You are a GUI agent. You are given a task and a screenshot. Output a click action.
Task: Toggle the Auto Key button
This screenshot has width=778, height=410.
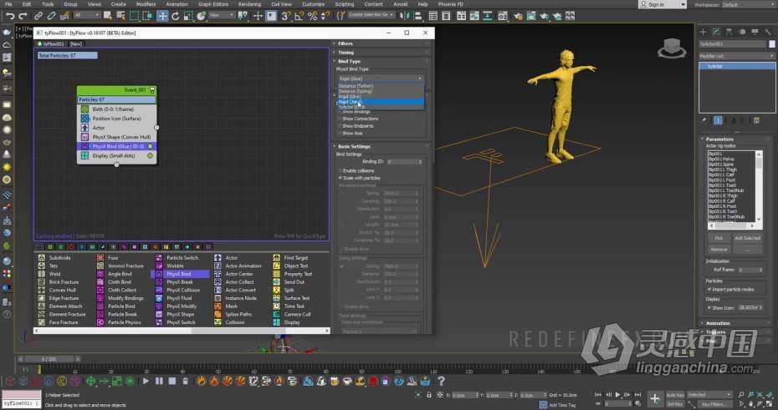(675, 395)
